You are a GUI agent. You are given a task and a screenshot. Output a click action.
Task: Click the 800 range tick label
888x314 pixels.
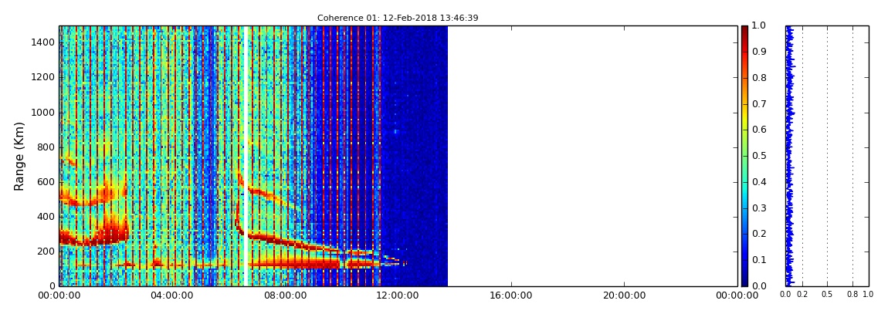click(46, 147)
